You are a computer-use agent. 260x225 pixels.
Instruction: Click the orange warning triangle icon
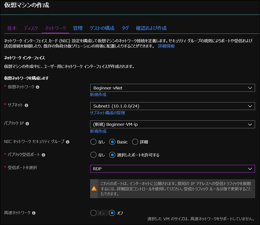click(94, 189)
